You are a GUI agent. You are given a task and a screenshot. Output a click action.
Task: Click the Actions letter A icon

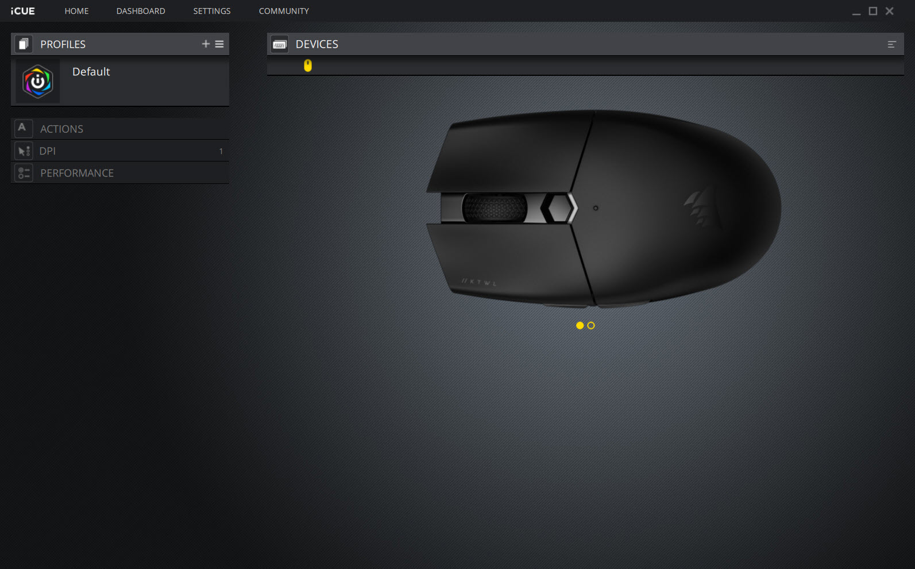(x=23, y=128)
